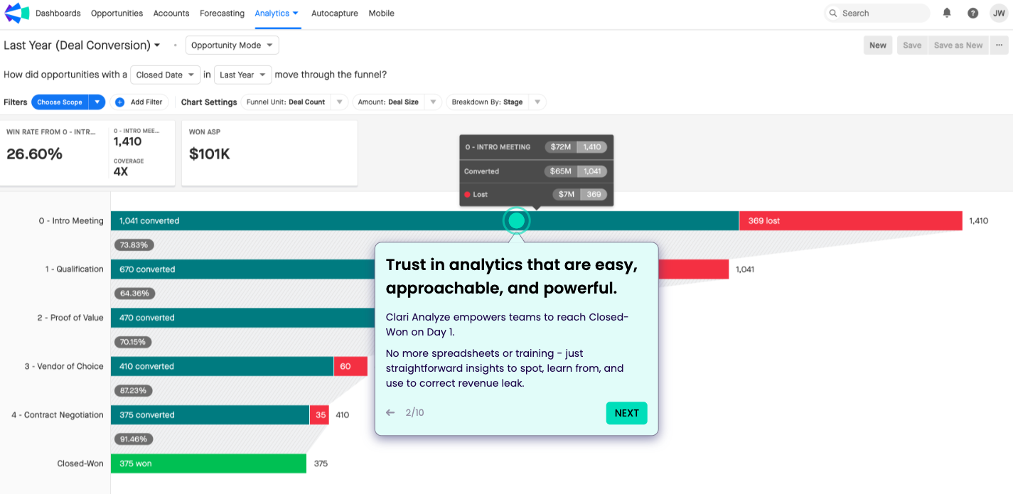Image resolution: width=1013 pixels, height=494 pixels.
Task: Click the 64.36% conversion badge
Action: pyautogui.click(x=134, y=294)
